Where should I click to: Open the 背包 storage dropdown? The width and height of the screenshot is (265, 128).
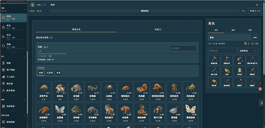229,38
